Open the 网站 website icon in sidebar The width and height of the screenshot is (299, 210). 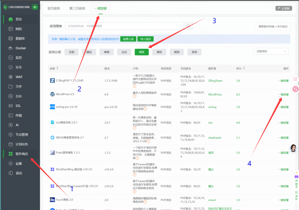coord(11,29)
